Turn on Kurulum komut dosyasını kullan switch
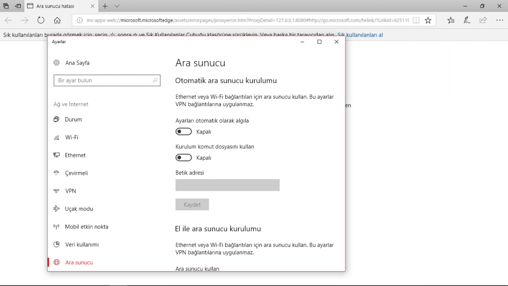This screenshot has width=508, height=286. tap(184, 157)
